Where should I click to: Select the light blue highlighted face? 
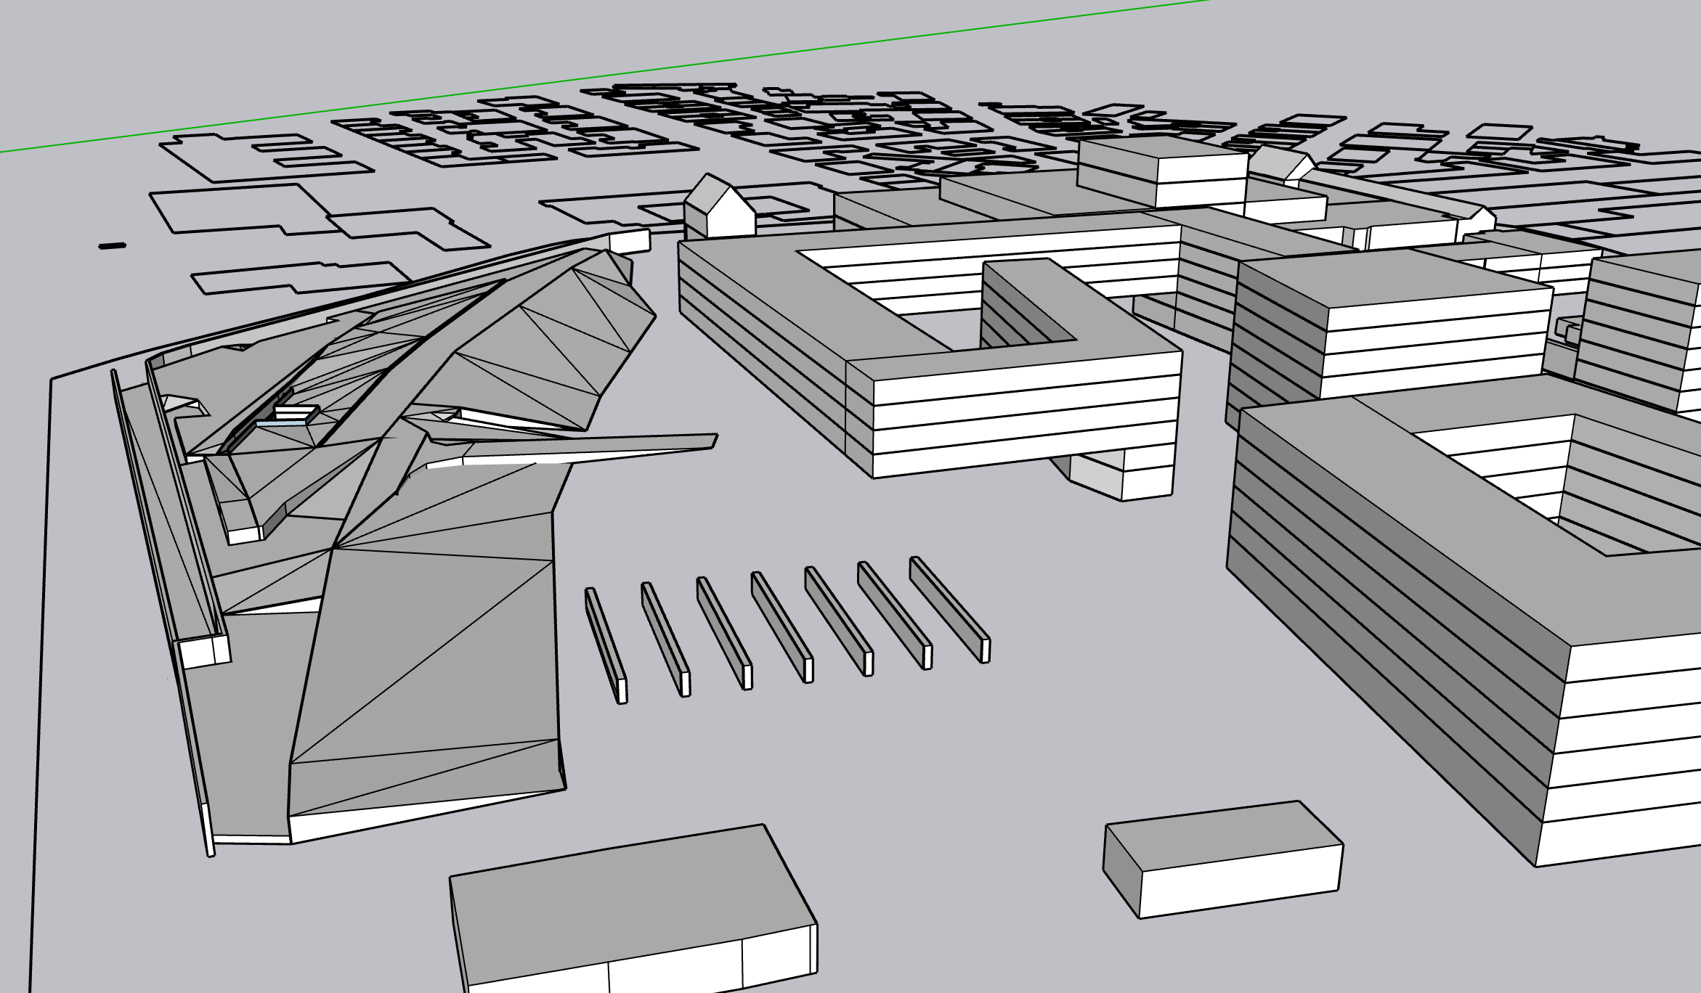tap(280, 422)
